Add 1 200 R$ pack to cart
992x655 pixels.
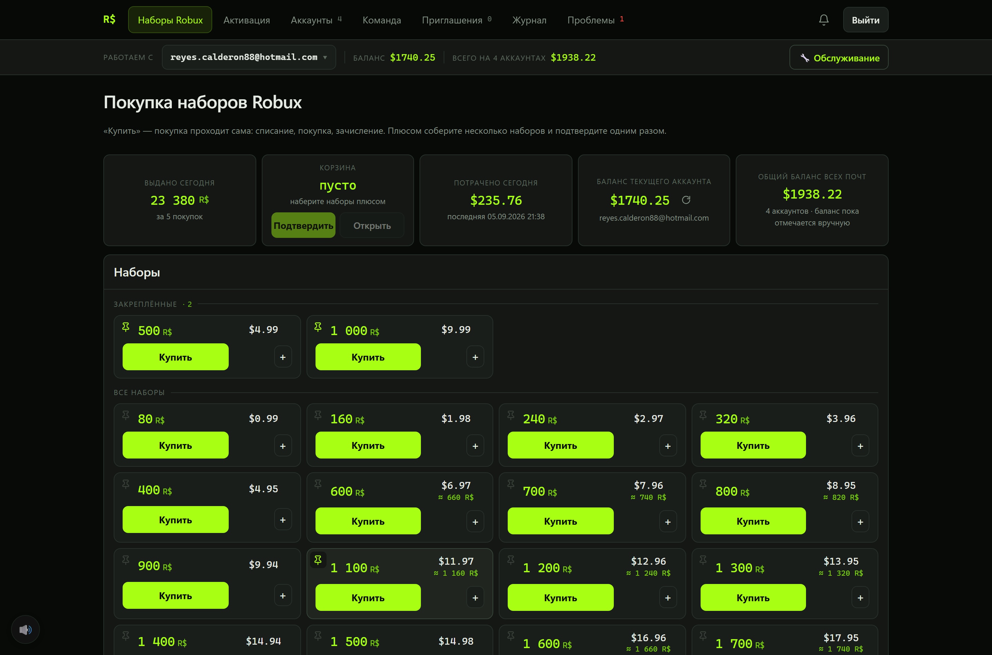668,598
